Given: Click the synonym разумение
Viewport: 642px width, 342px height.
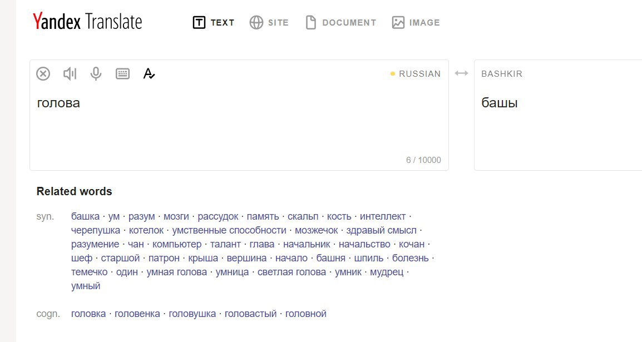Looking at the screenshot, I should click(95, 244).
